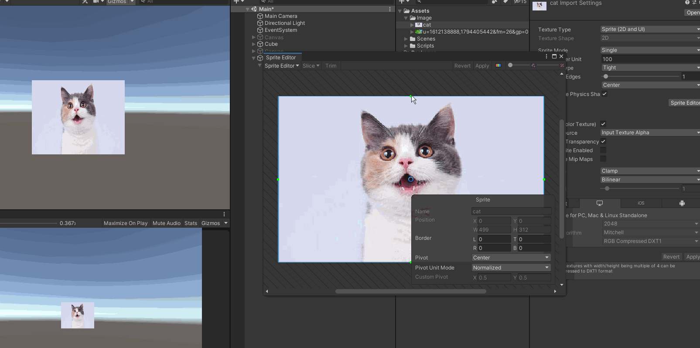Toggle sRGB Color Texture checkbox
Image resolution: width=700 pixels, height=348 pixels.
(x=603, y=124)
